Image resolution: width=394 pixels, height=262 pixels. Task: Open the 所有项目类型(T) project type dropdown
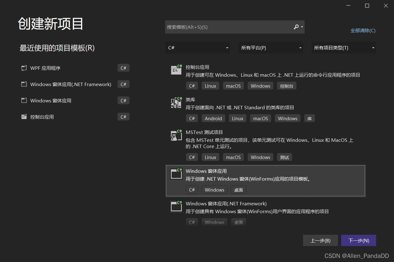tap(344, 48)
